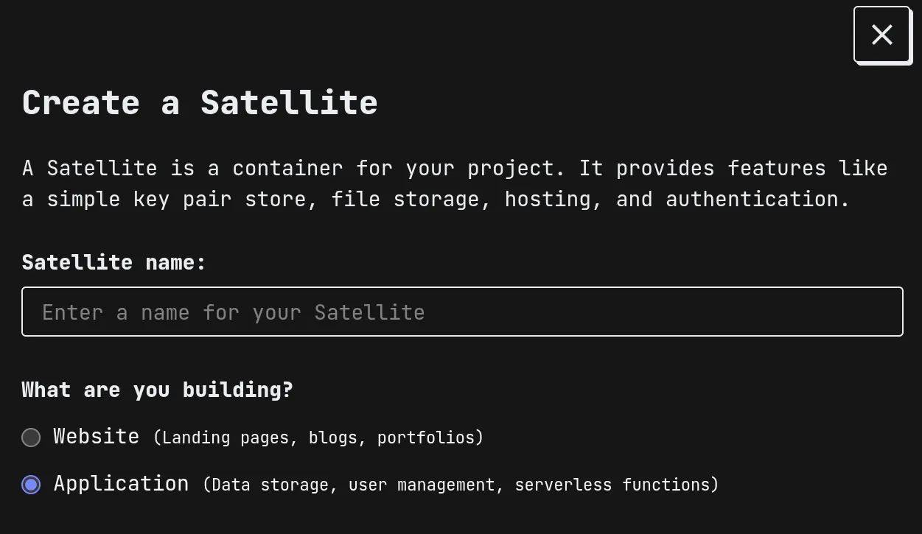This screenshot has width=922, height=534.
Task: Click the "Create a Satellite" title
Action: pyautogui.click(x=200, y=102)
